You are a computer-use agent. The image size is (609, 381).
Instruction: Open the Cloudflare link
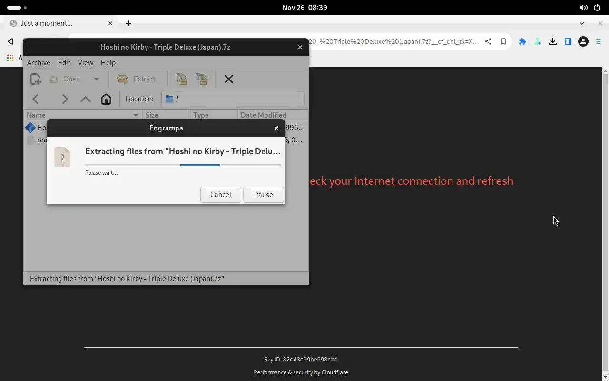click(334, 372)
